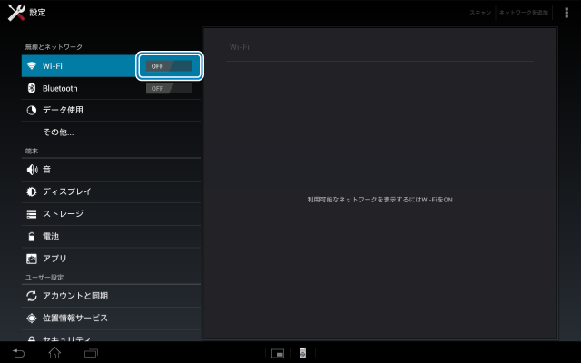
Task: Open the three-dot overflow menu
Action: point(566,13)
